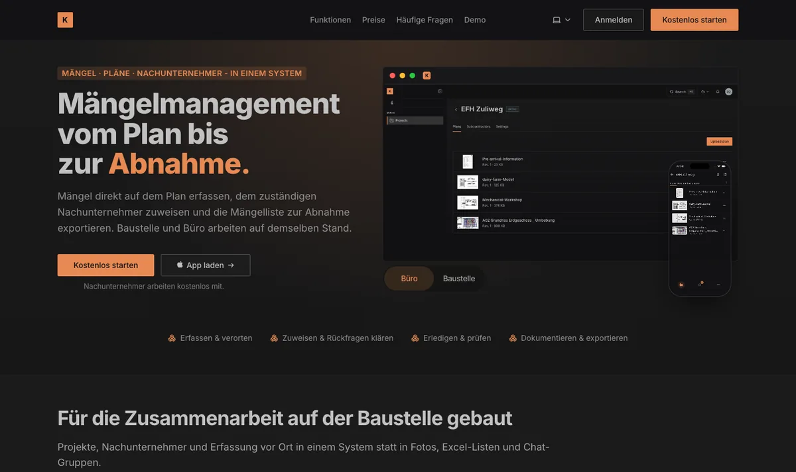Click hero Kostenlos starten button below description
The width and height of the screenshot is (796, 472).
(106, 265)
